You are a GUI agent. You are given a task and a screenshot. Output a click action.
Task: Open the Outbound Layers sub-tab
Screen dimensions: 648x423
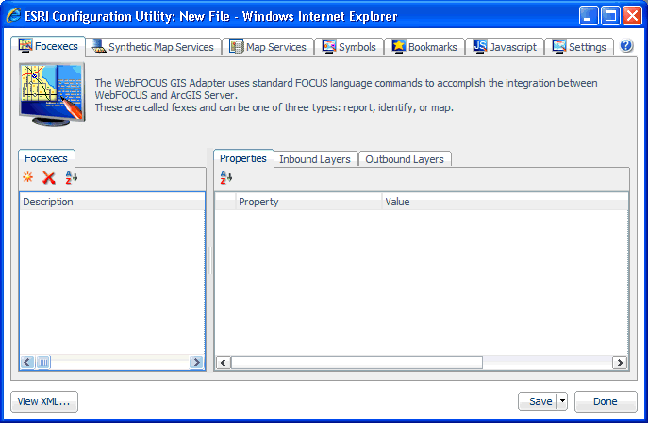tap(405, 159)
